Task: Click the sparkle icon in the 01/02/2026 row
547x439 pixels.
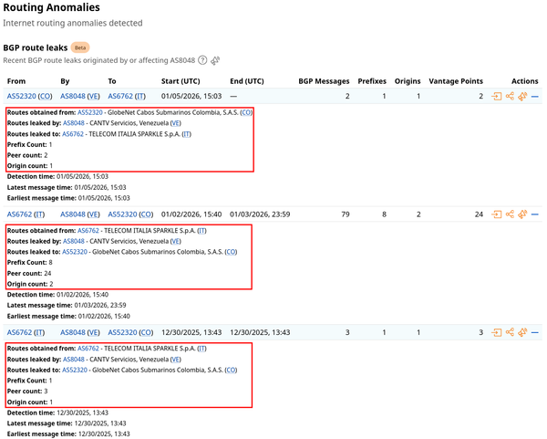Action: pyautogui.click(x=522, y=214)
